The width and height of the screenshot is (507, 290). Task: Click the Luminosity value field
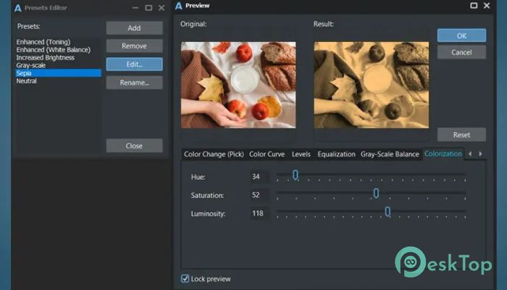click(x=259, y=213)
